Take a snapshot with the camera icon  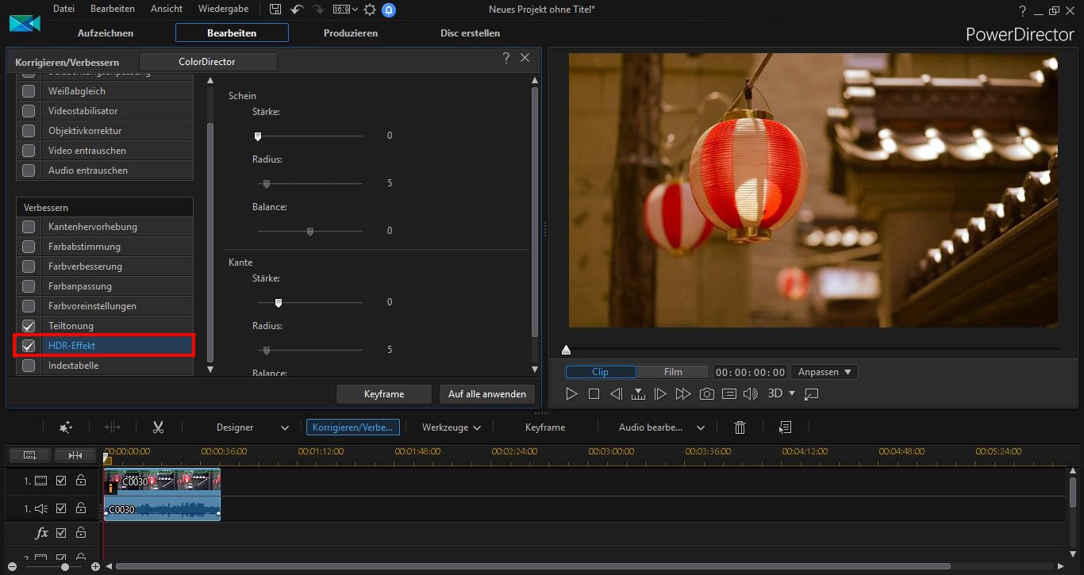point(707,393)
